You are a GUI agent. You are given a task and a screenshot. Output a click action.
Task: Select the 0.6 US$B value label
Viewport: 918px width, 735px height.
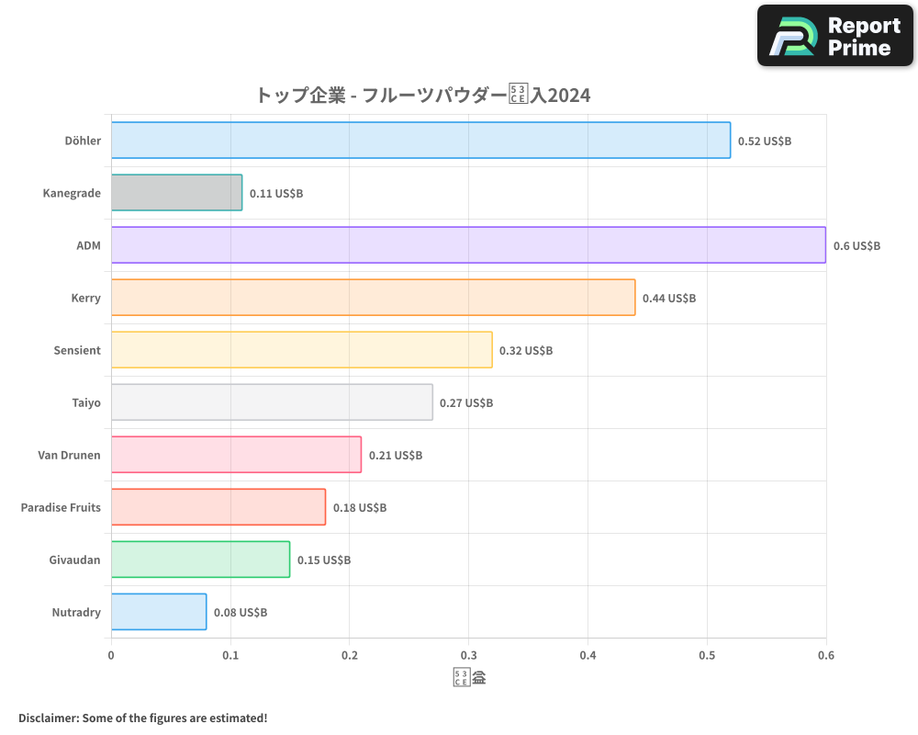point(856,245)
